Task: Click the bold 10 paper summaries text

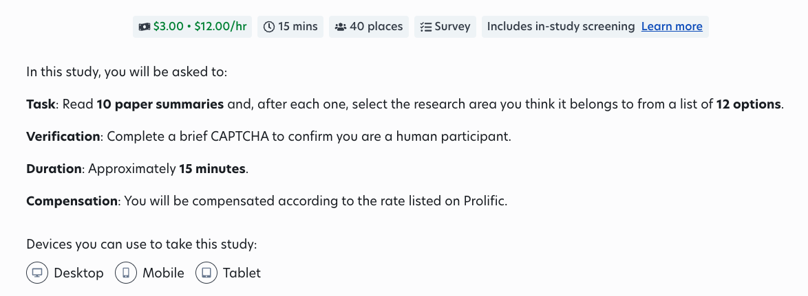Action: pyautogui.click(x=160, y=104)
